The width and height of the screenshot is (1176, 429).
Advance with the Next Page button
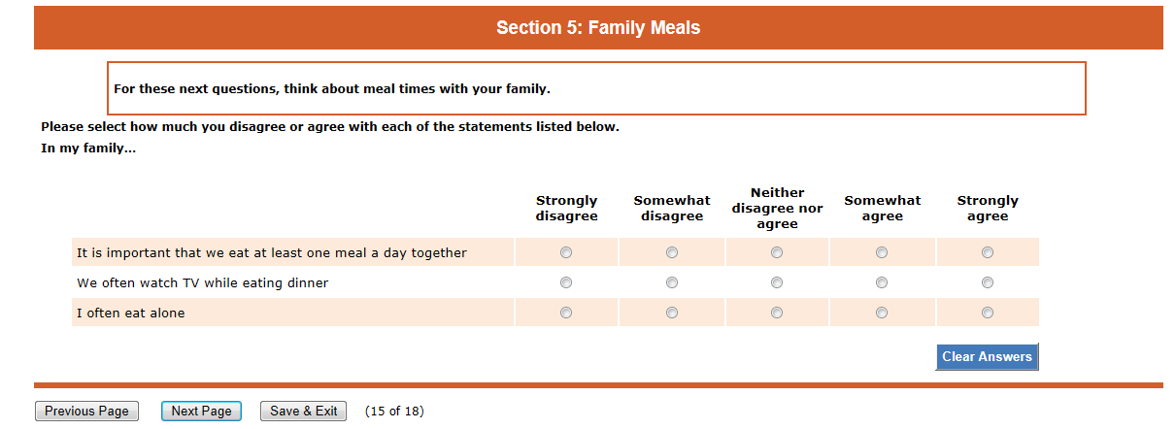[x=201, y=412]
